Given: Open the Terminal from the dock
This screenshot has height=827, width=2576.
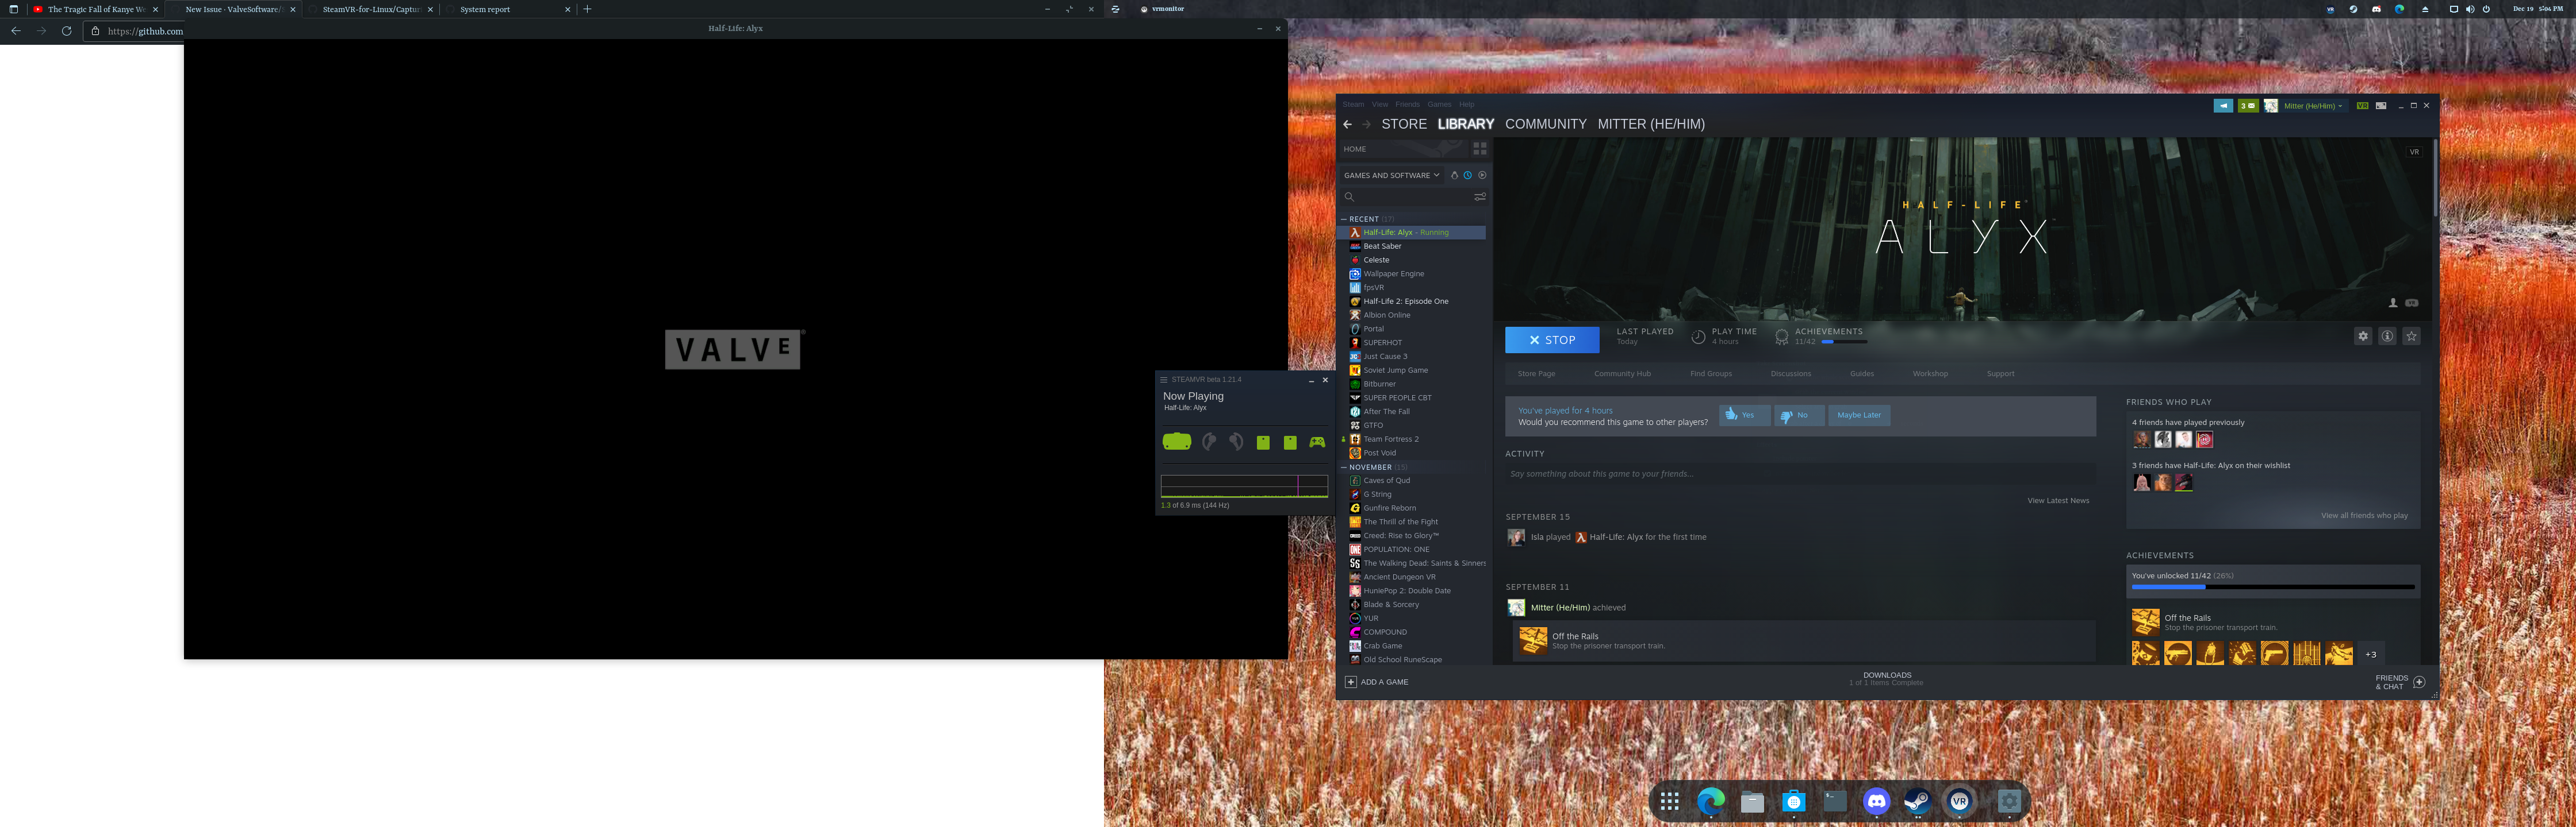Looking at the screenshot, I should (1835, 801).
